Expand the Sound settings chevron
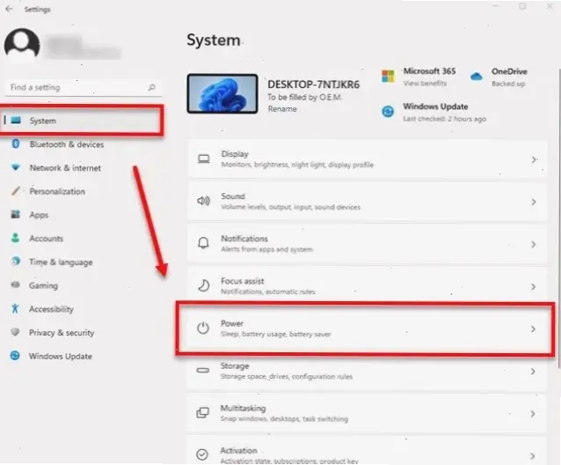The height and width of the screenshot is (465, 561). (533, 202)
